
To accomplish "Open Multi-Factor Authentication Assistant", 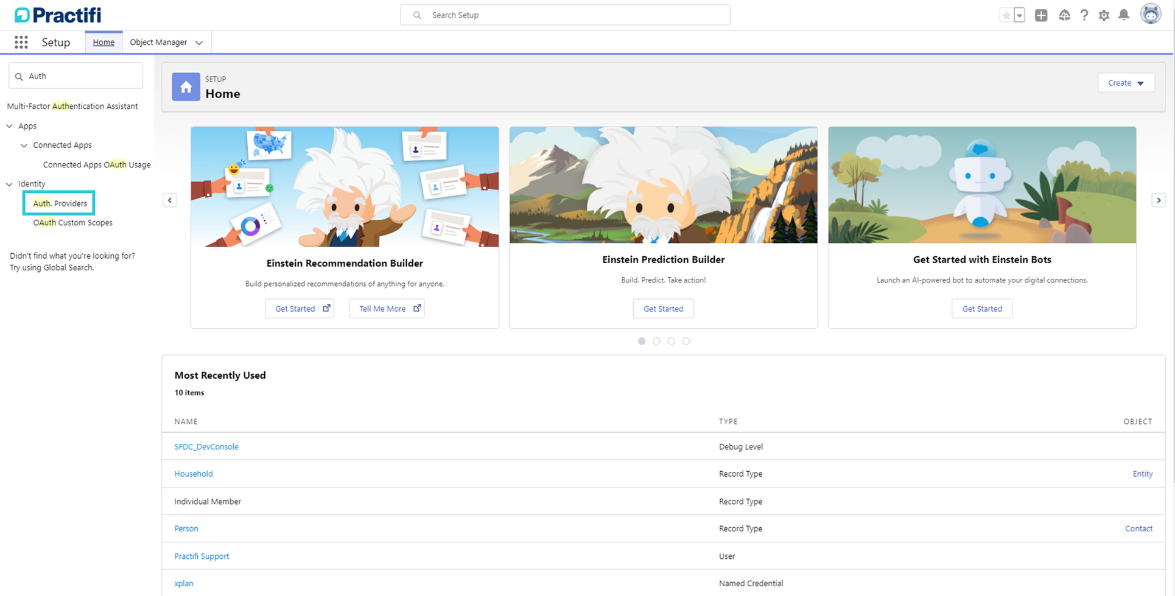I will pos(72,106).
